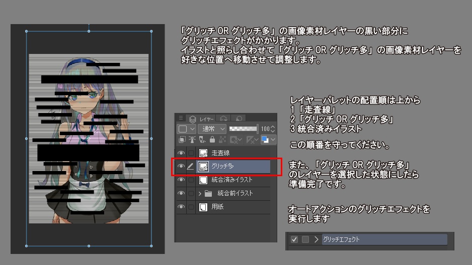Open the ruler visibility range dropdown
This screenshot has height=265, width=472.
point(252,140)
